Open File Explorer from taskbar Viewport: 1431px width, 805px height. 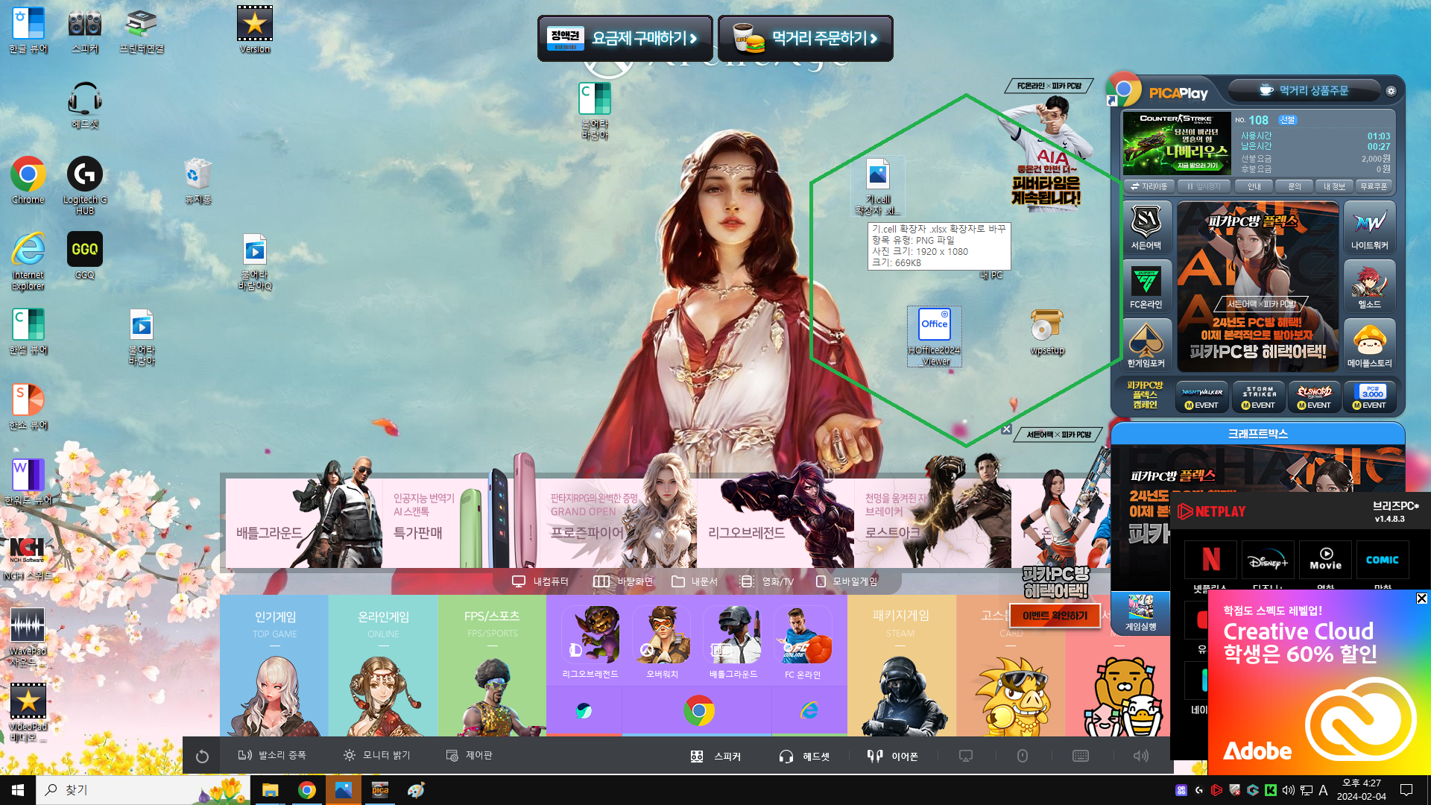point(270,790)
